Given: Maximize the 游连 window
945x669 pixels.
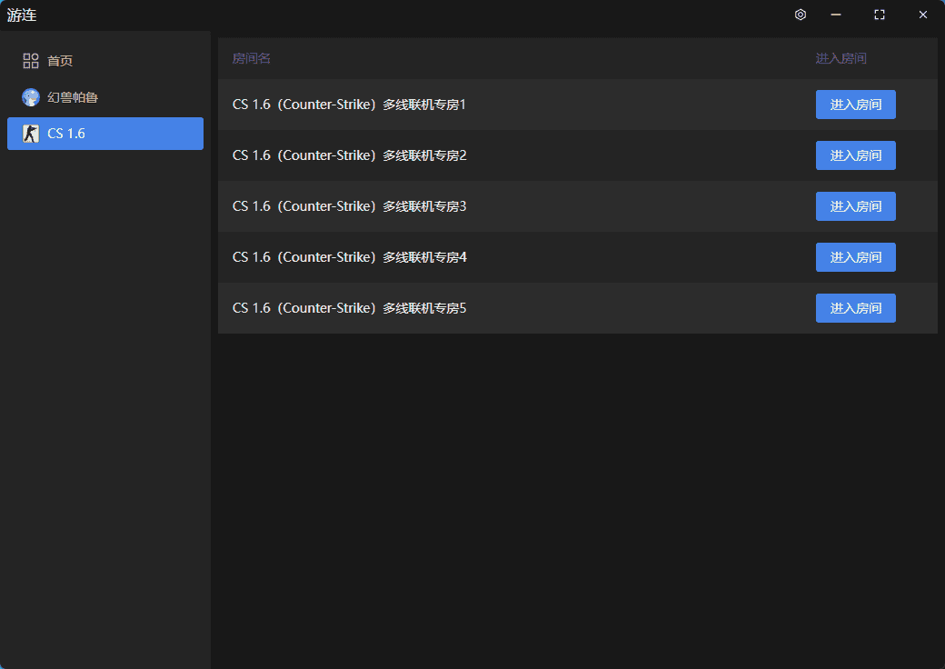Looking at the screenshot, I should point(880,15).
